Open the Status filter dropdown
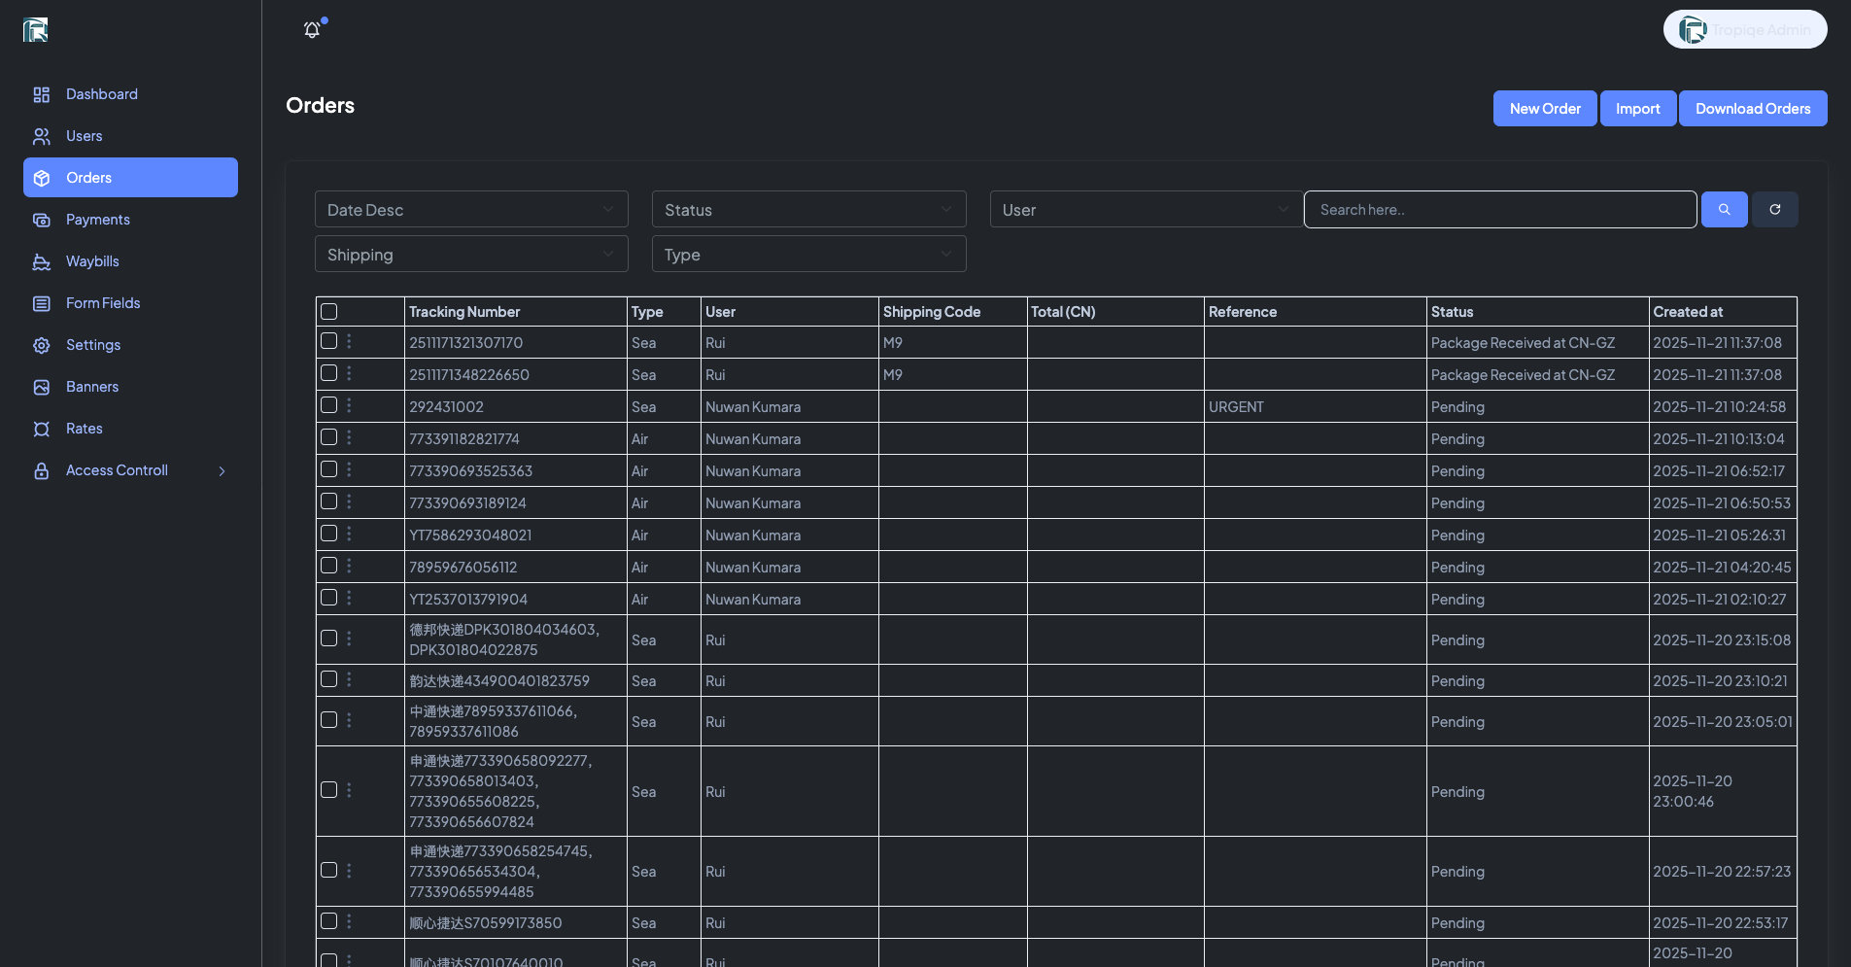 (x=807, y=209)
